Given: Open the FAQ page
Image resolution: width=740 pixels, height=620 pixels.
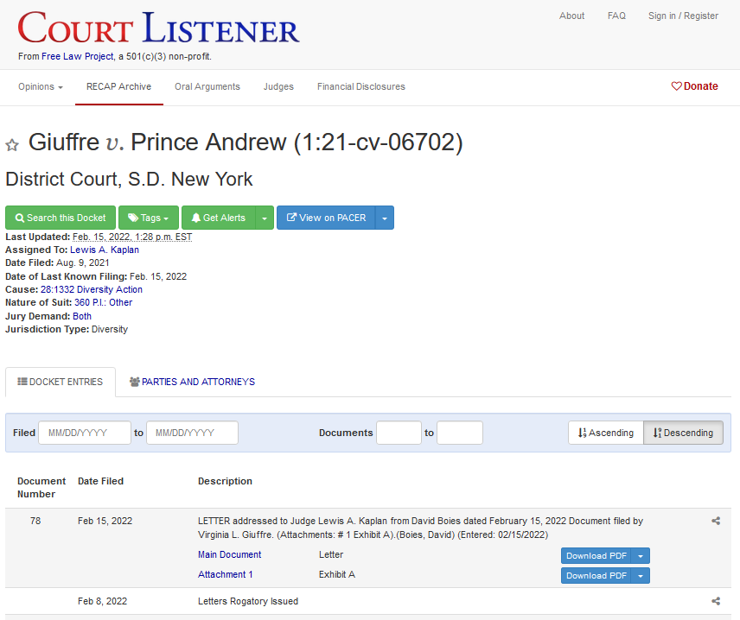Looking at the screenshot, I should pos(616,16).
